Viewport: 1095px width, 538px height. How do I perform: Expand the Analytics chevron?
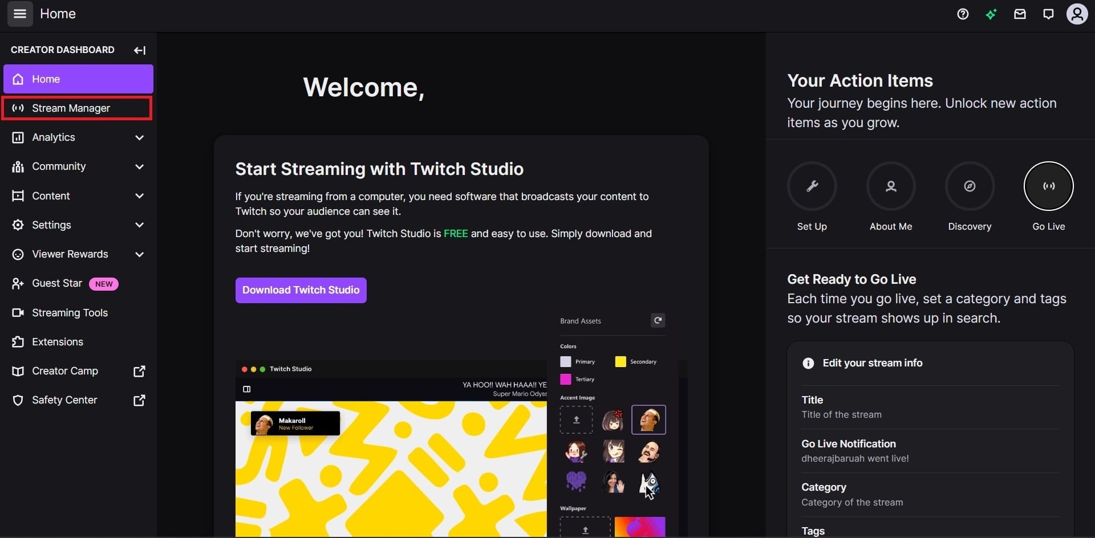click(x=140, y=137)
